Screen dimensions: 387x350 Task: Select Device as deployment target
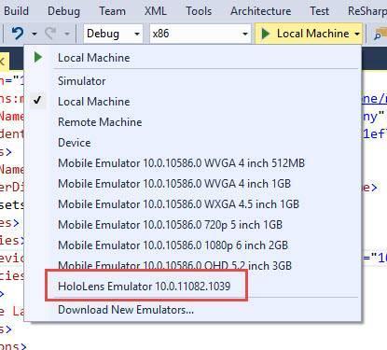(75, 143)
